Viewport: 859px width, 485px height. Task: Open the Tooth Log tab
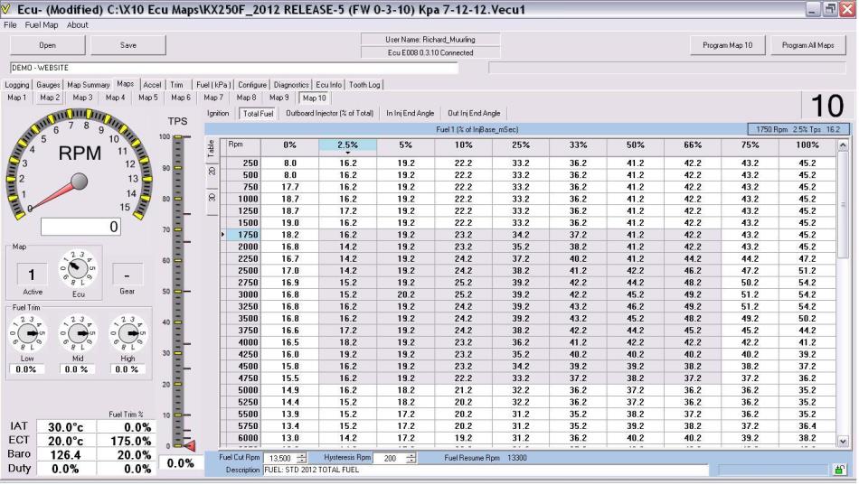(x=364, y=85)
